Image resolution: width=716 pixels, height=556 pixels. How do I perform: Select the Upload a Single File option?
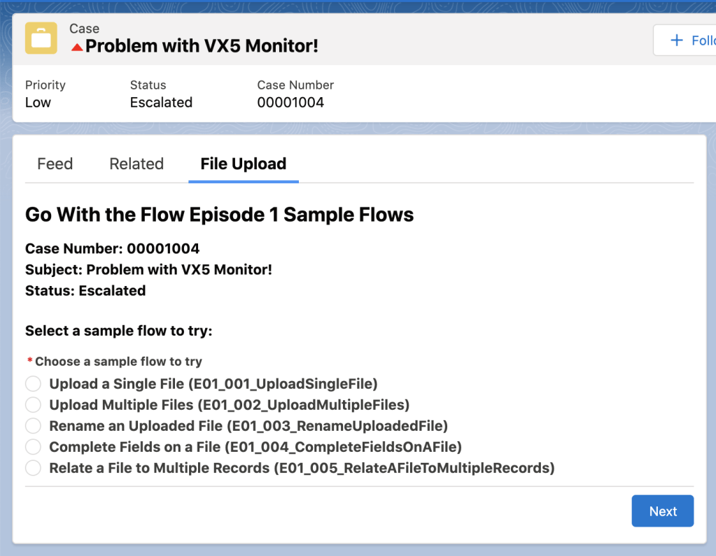pyautogui.click(x=33, y=384)
